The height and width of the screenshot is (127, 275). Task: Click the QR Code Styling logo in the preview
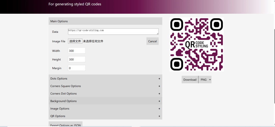(x=197, y=44)
